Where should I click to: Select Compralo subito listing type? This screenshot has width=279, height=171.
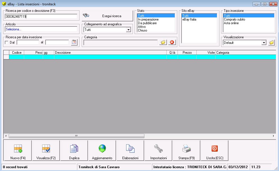249,19
